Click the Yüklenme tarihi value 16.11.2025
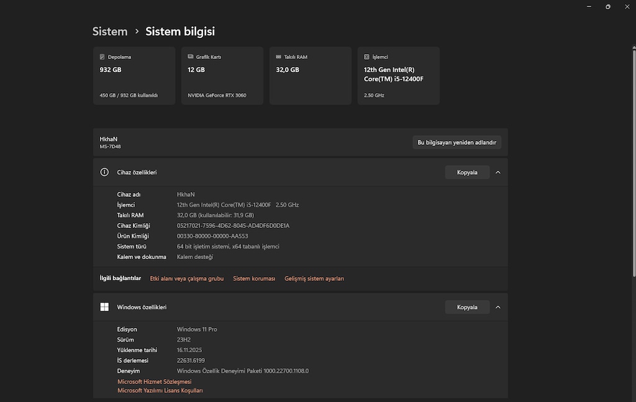 click(x=189, y=350)
